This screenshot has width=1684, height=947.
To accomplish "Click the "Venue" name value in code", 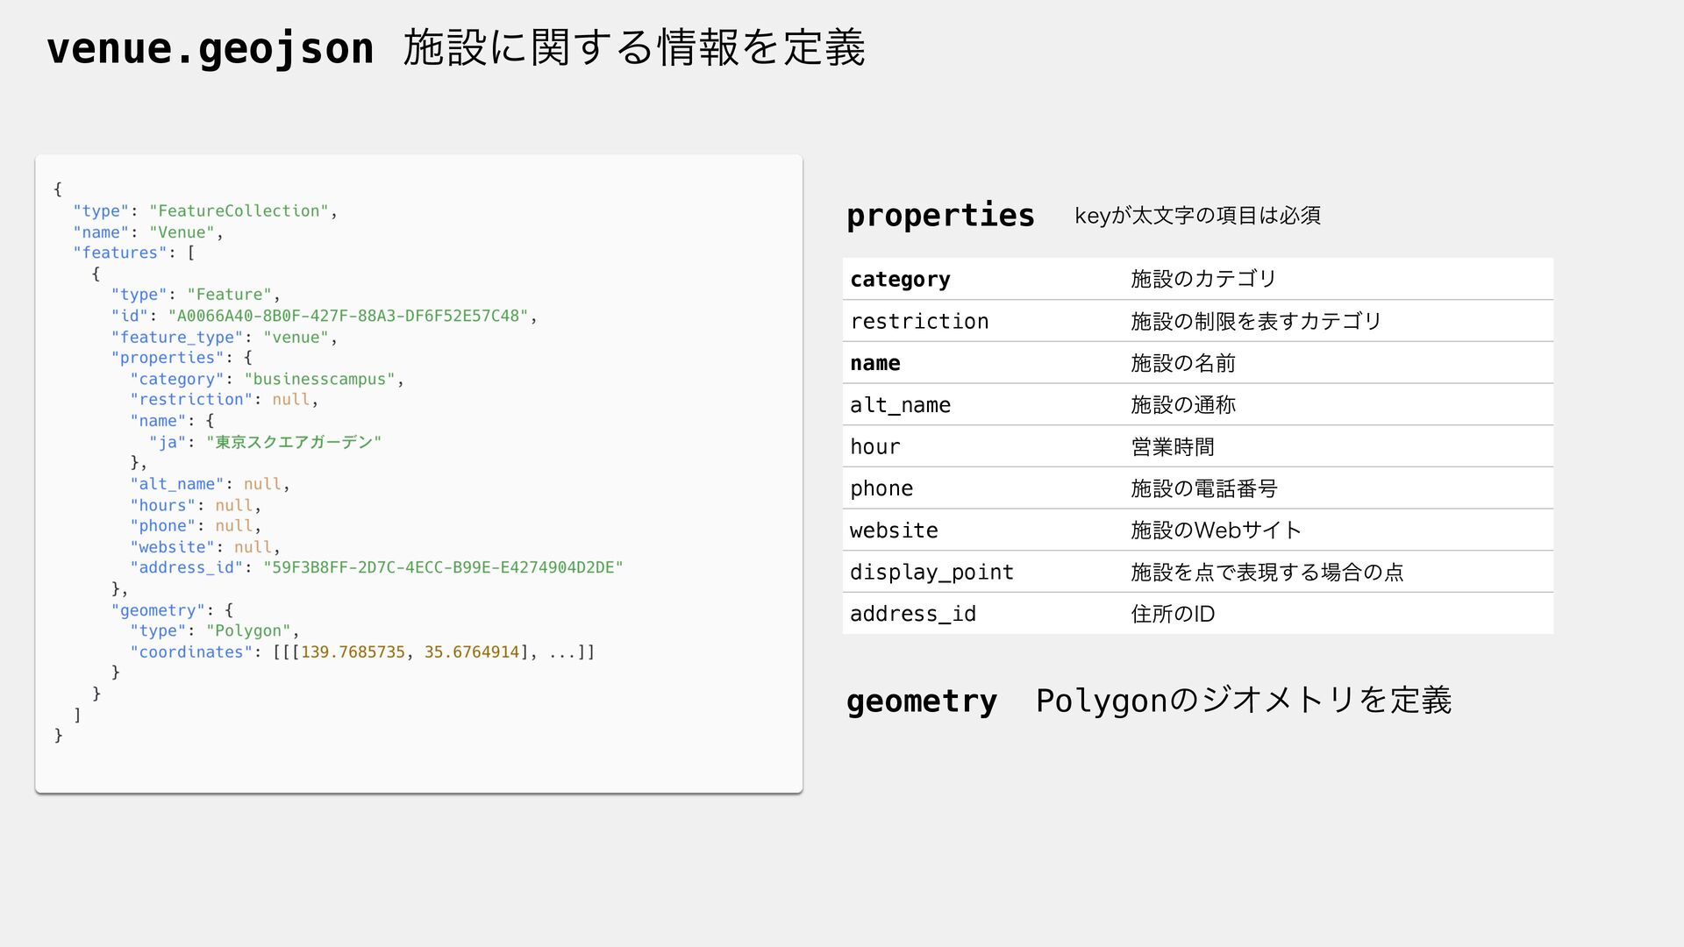I will coord(182,232).
